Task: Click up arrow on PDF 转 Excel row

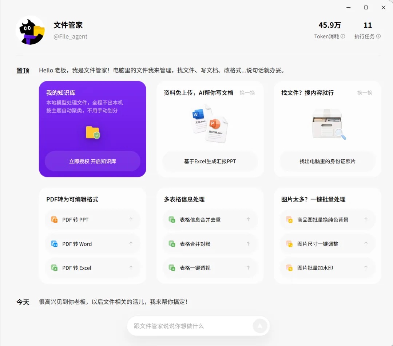Action: tap(131, 267)
